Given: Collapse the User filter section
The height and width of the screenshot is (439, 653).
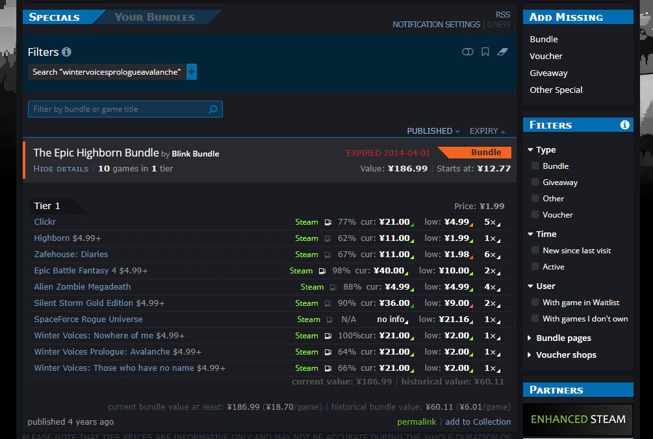Looking at the screenshot, I should [541, 286].
